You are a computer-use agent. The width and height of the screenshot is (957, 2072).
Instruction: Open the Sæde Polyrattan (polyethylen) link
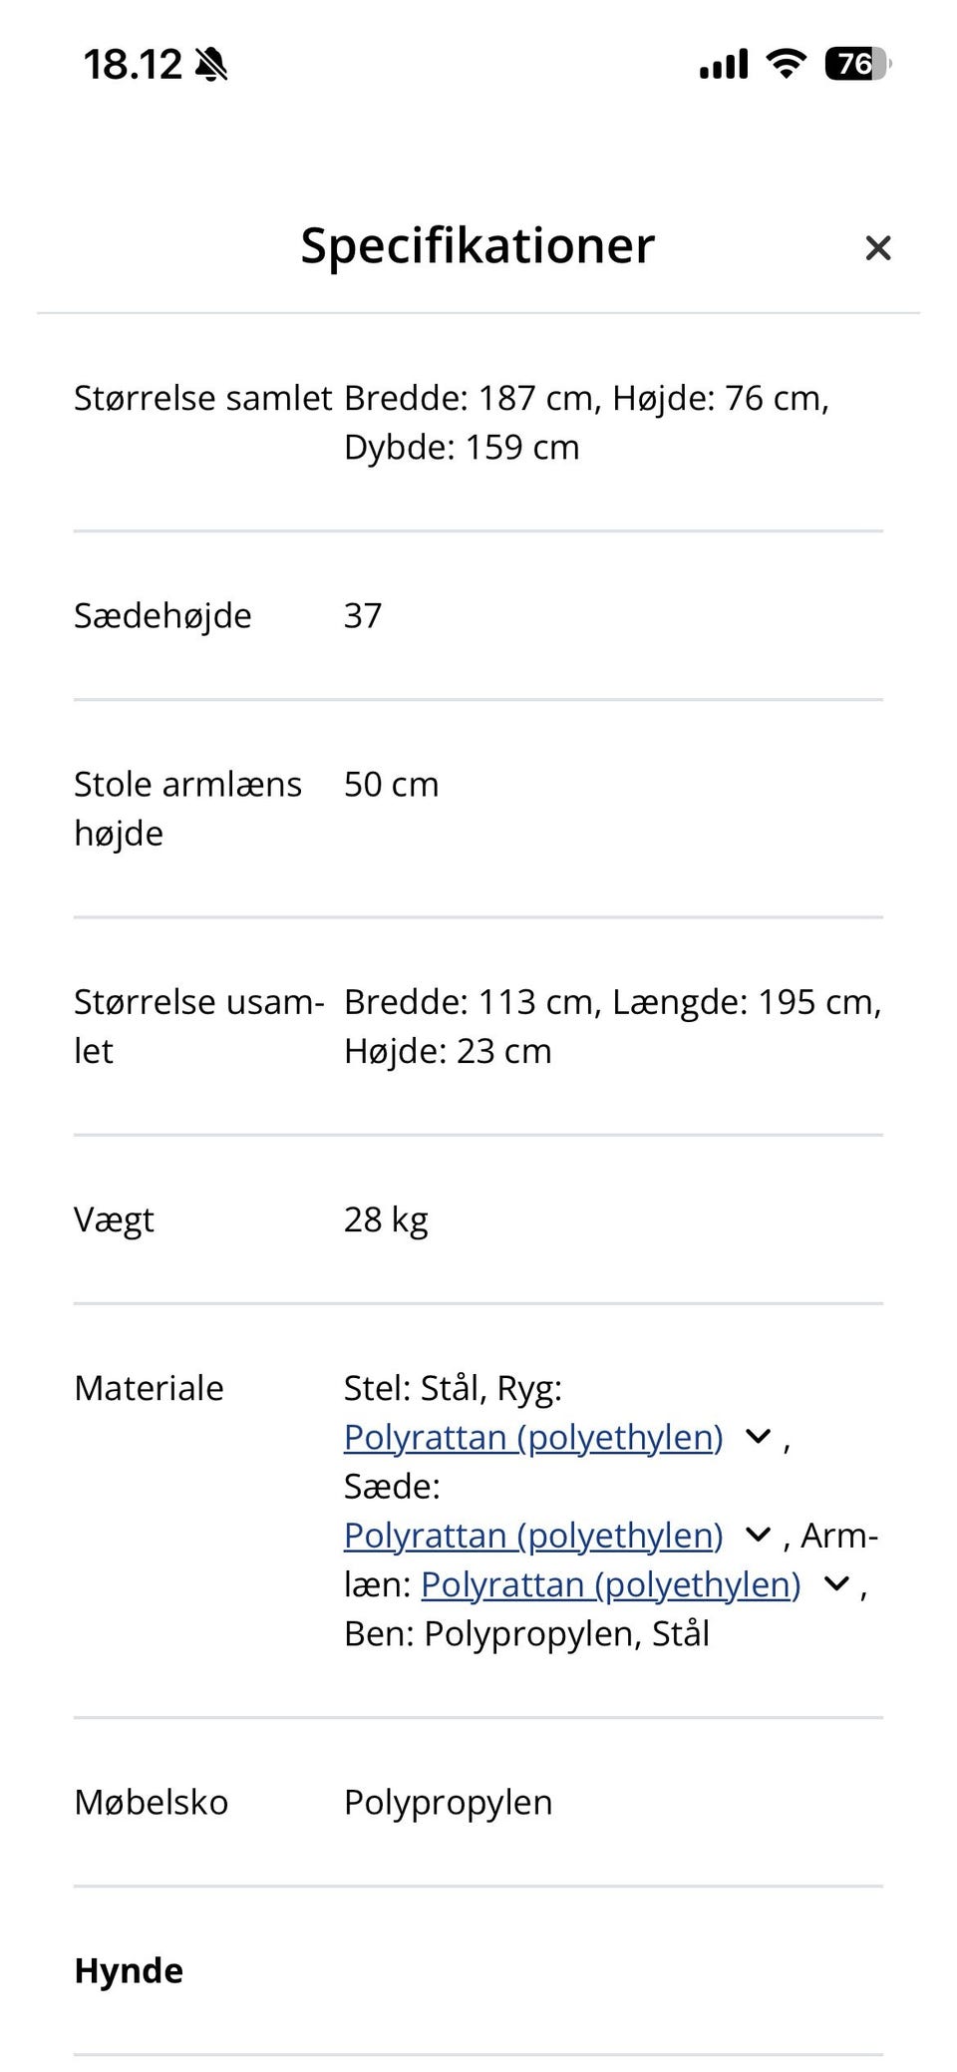(533, 1535)
